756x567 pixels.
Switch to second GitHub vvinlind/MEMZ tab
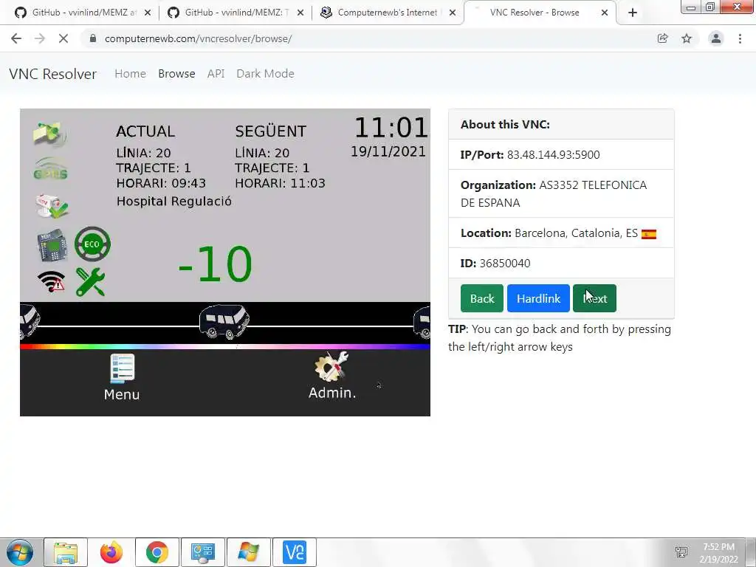click(236, 13)
